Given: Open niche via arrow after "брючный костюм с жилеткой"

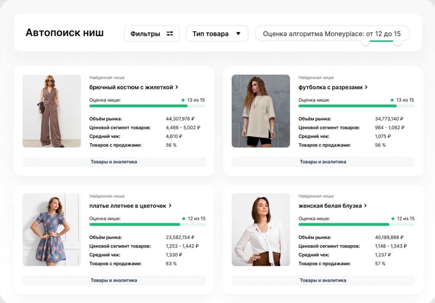Looking at the screenshot, I should [176, 87].
